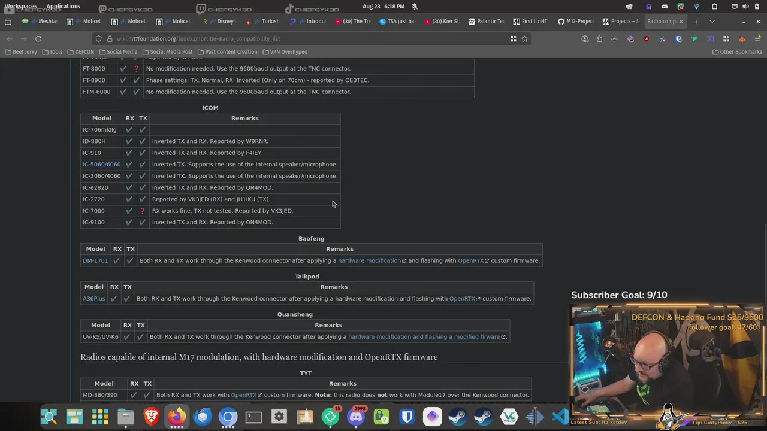Close the Radio compatibility tab
This screenshot has height=431, width=767.
[681, 22]
